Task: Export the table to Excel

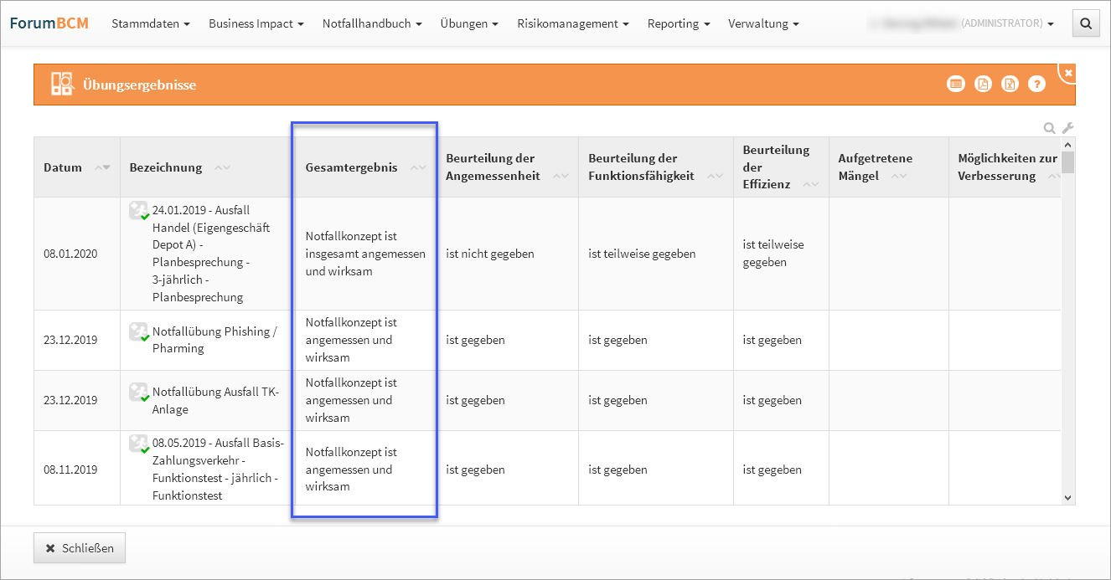Action: pyautogui.click(x=1010, y=84)
